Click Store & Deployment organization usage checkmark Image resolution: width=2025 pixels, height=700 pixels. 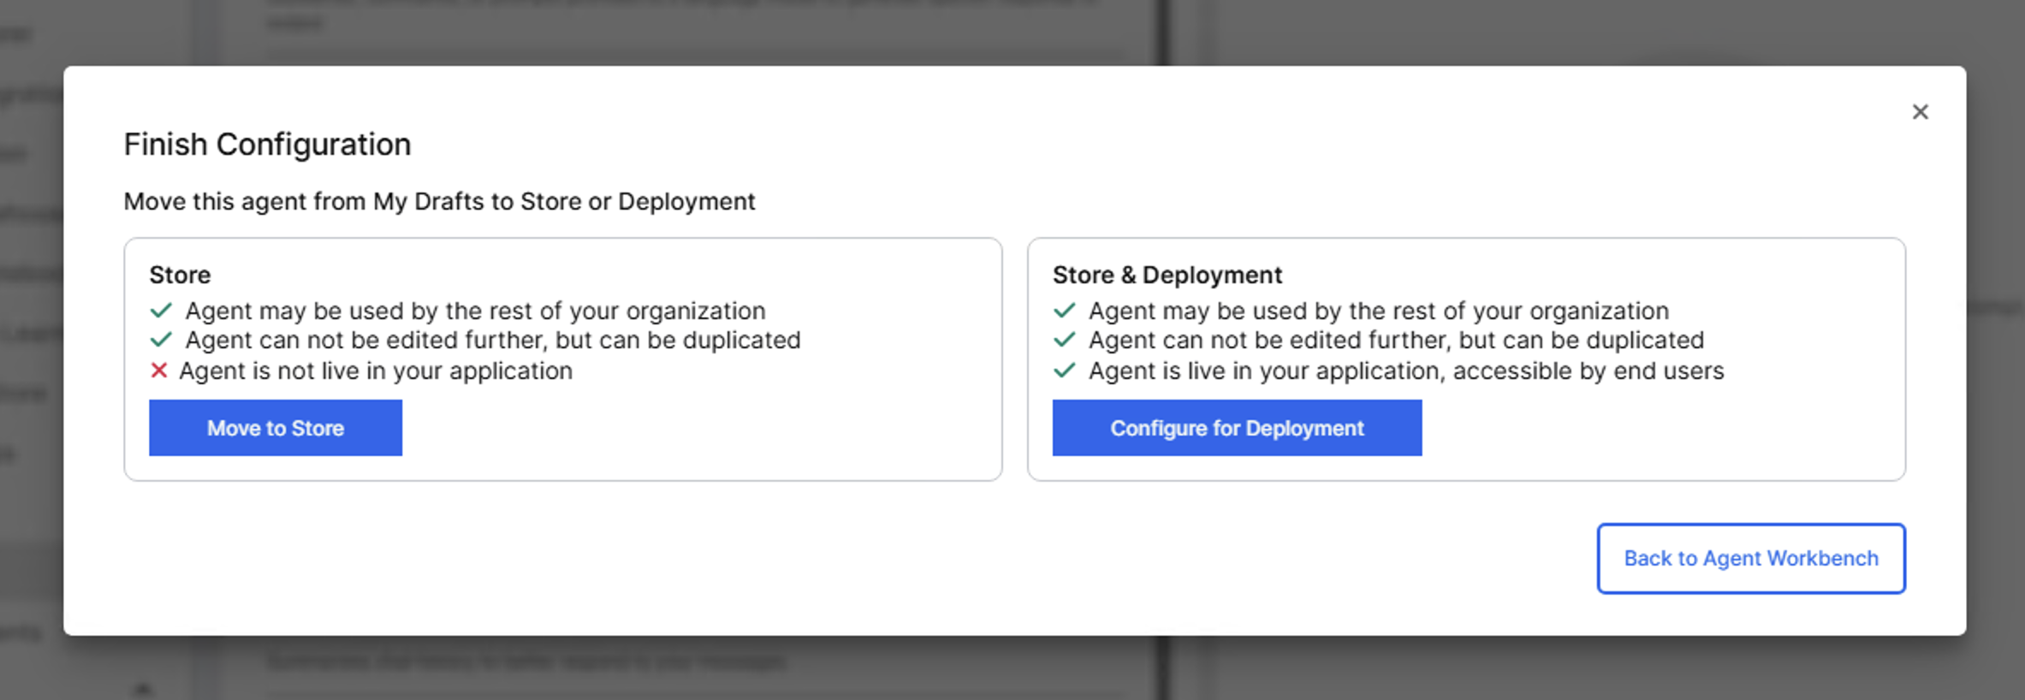pyautogui.click(x=1064, y=310)
